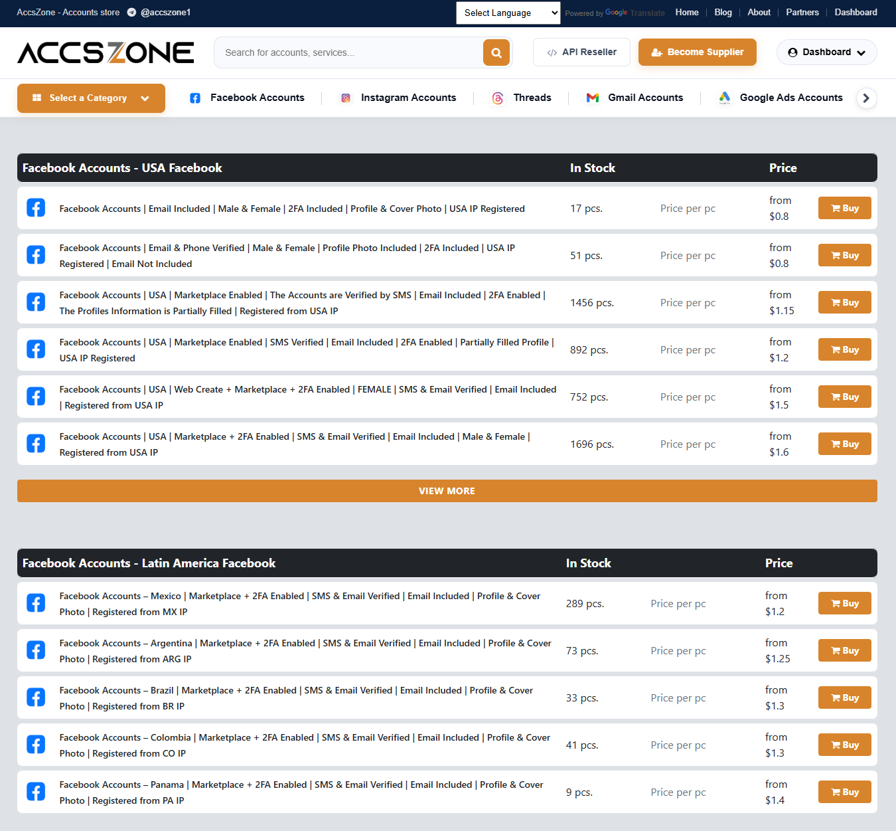Open the Dashboard account dropdown

[826, 52]
